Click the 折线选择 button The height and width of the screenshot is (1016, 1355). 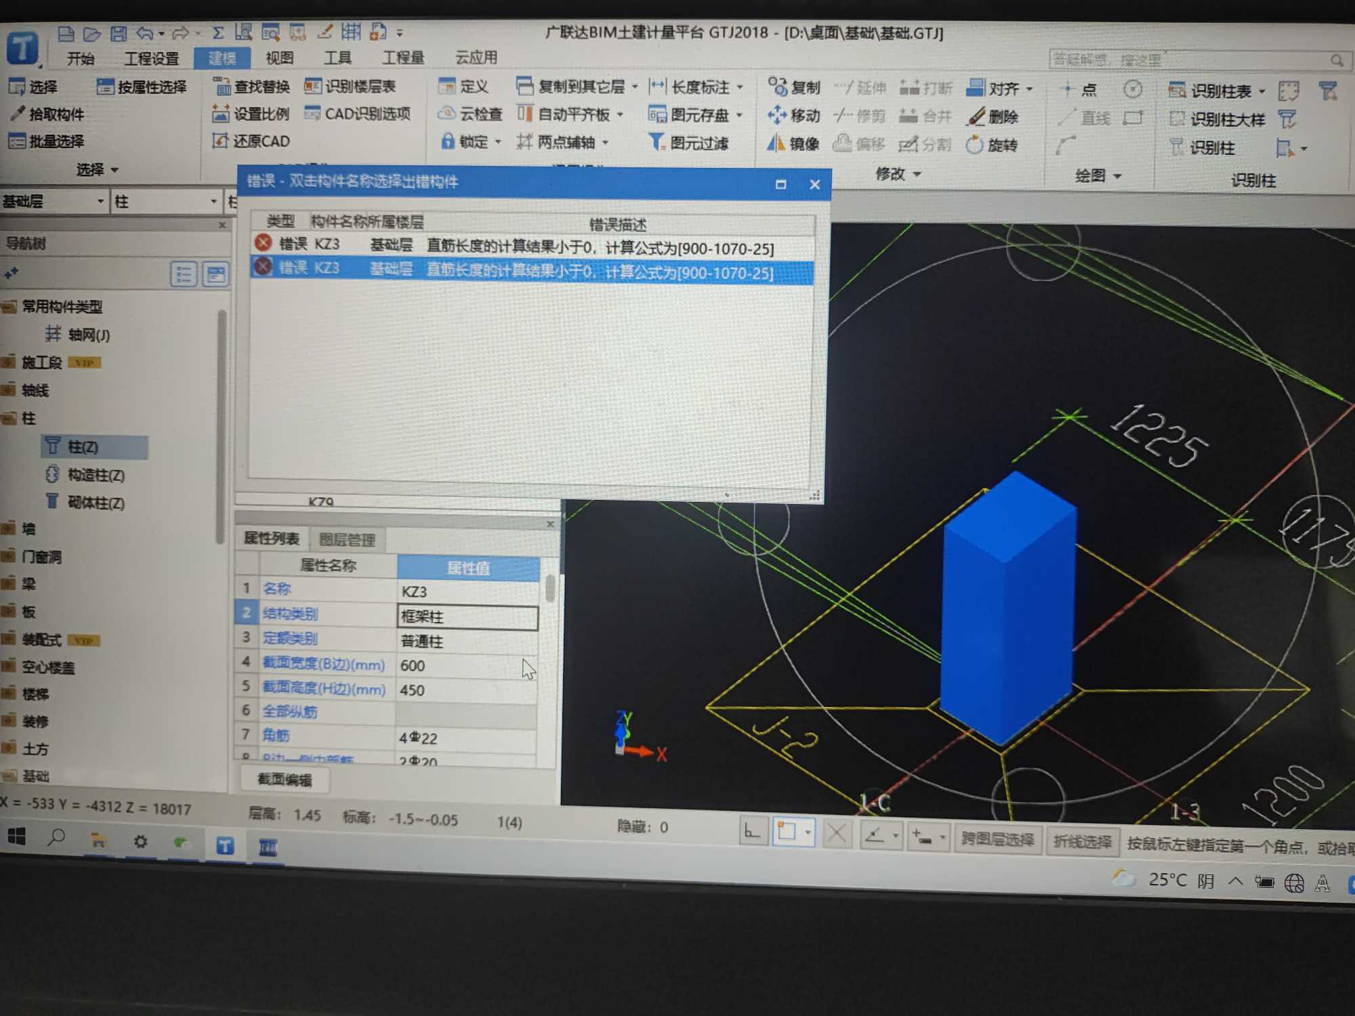pos(1082,842)
